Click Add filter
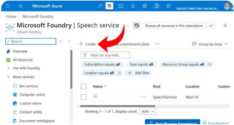The image size is (234, 125). coord(139,73)
